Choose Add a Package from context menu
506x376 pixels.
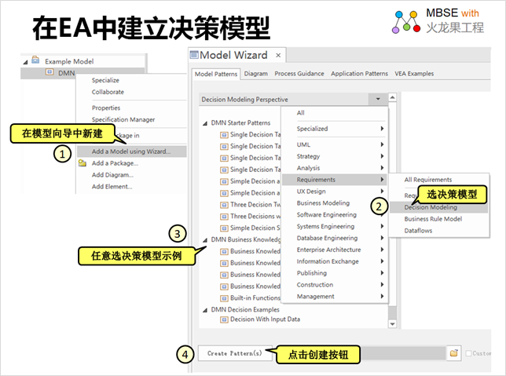tap(115, 163)
